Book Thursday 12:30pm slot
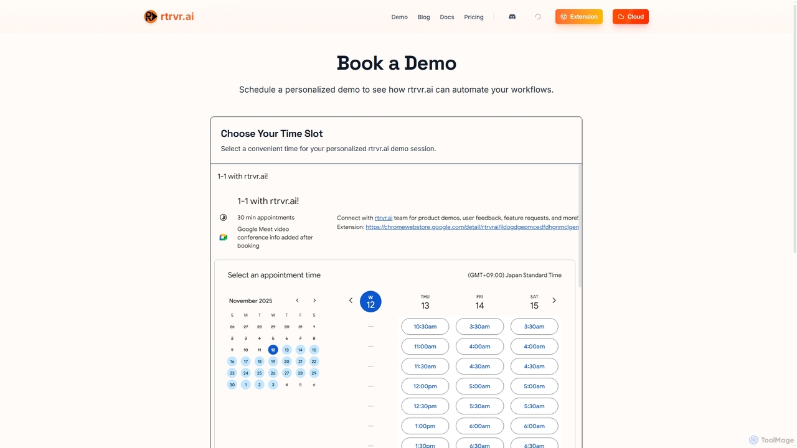 (x=425, y=406)
